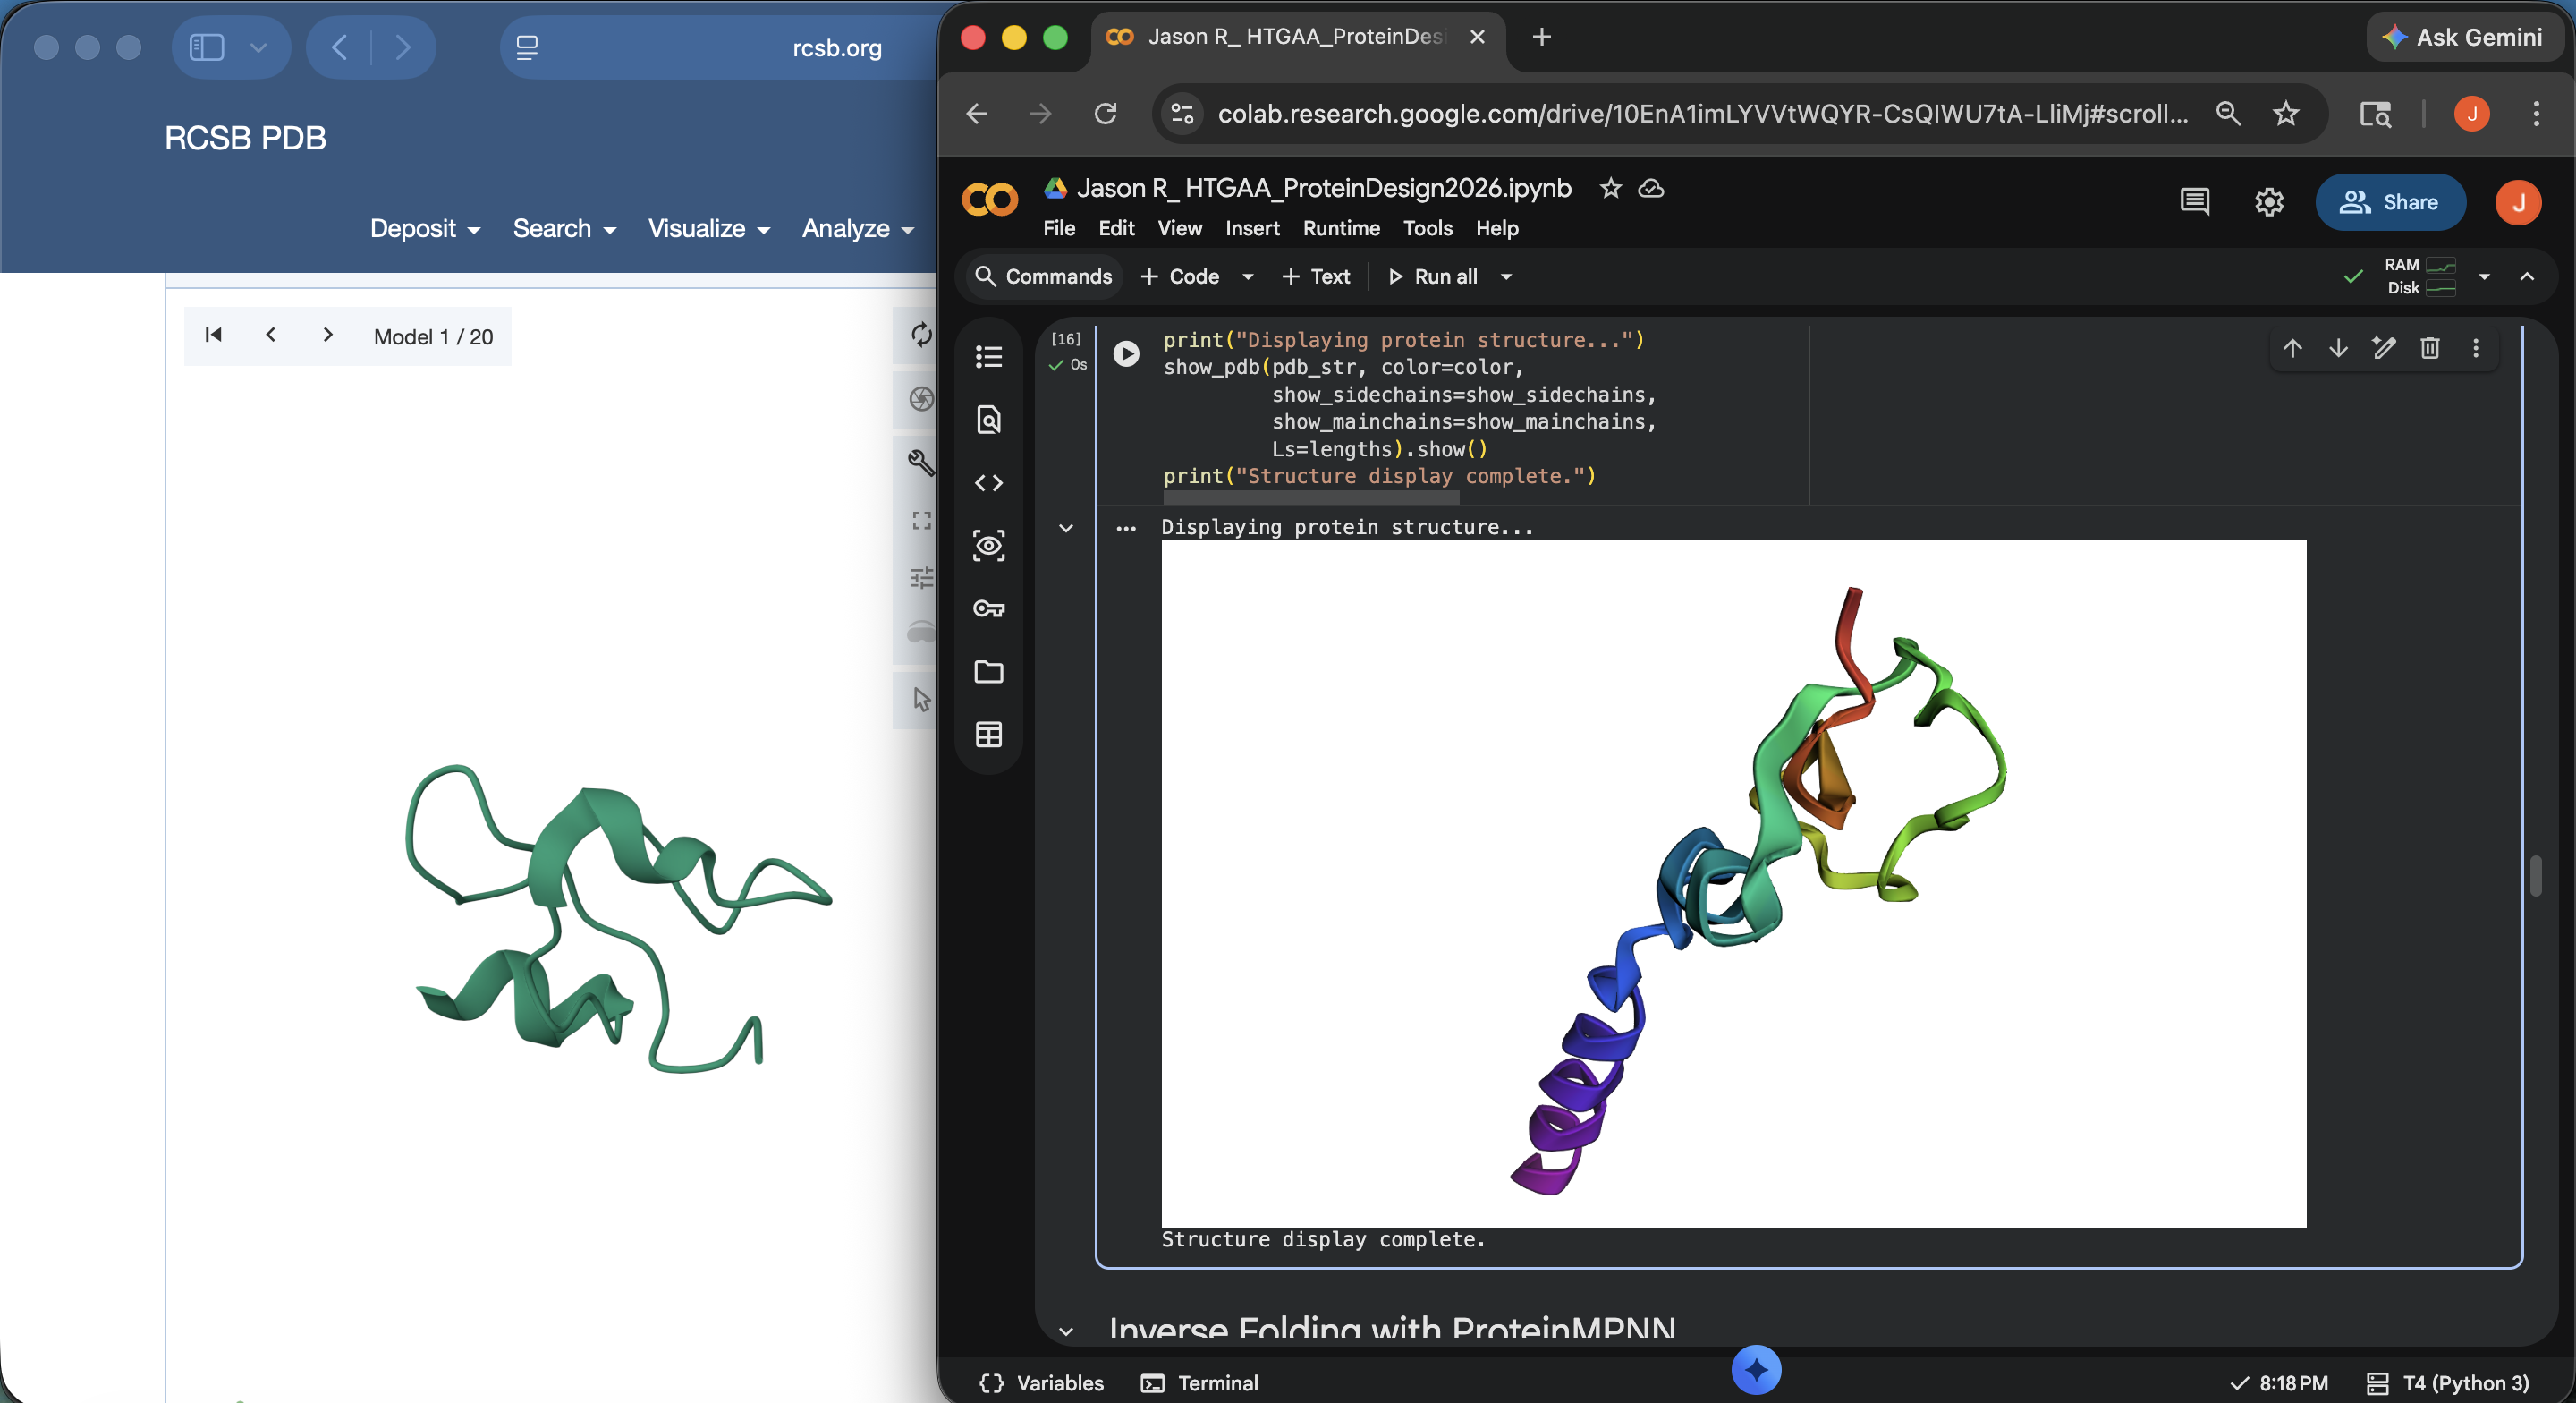Open the File menu in Colab

pos(1059,228)
